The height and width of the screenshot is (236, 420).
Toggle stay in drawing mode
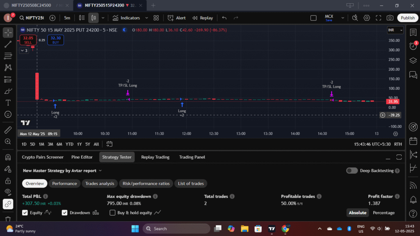[x=8, y=169]
